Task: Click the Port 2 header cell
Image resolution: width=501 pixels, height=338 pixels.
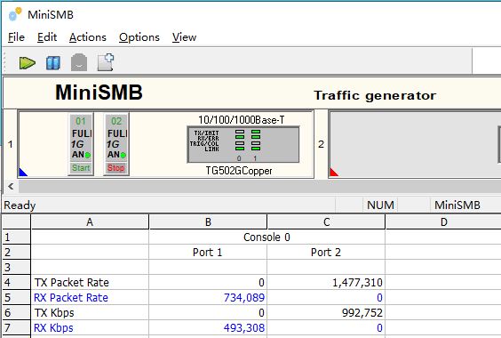Action: (326, 253)
